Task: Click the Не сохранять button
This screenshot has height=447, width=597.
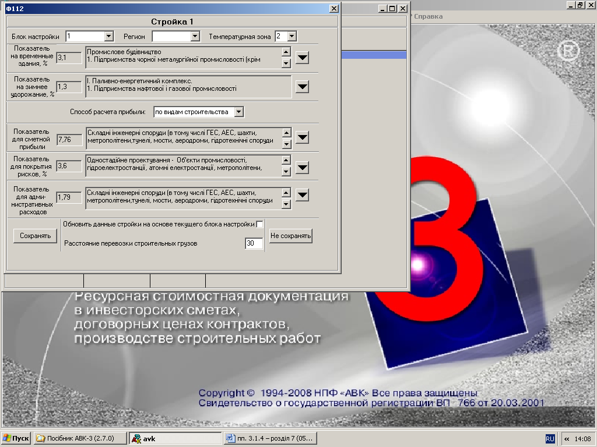Action: (x=291, y=236)
